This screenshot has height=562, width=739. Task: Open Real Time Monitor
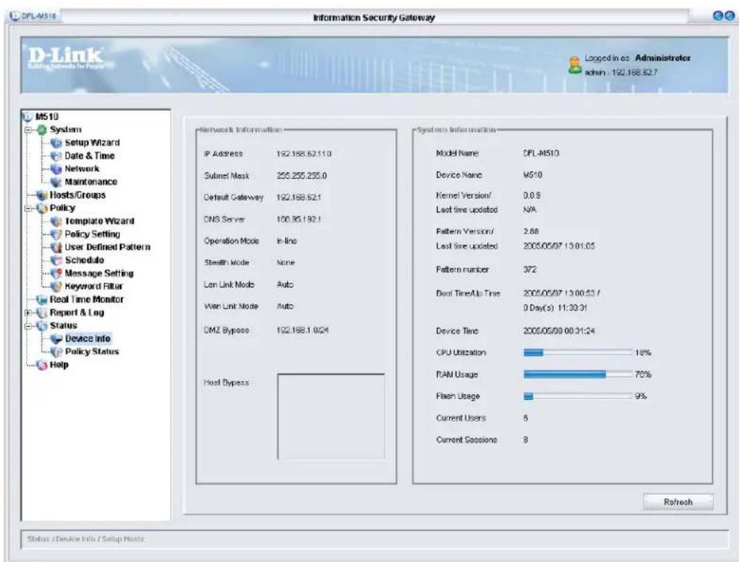pyautogui.click(x=87, y=300)
